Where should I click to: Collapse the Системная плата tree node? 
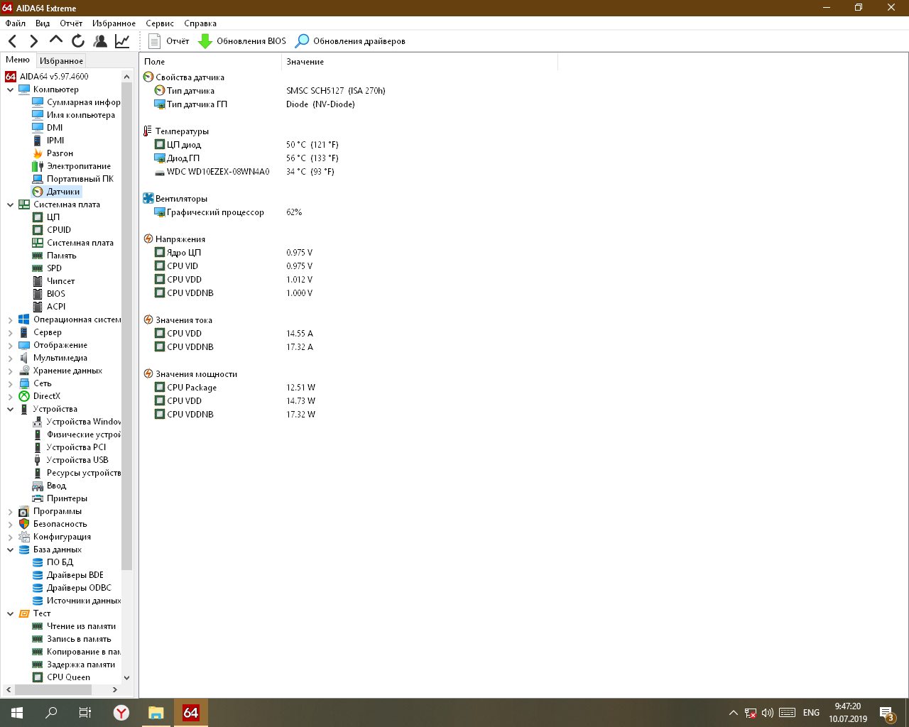(x=10, y=204)
